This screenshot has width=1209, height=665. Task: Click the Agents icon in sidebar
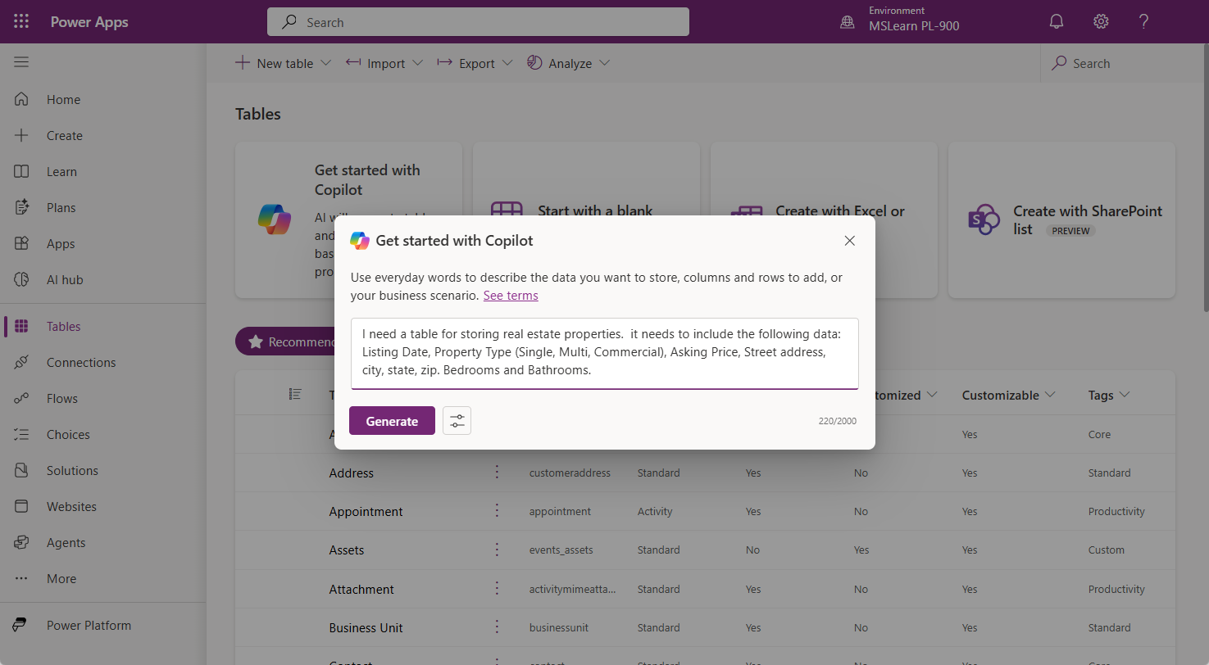21,542
